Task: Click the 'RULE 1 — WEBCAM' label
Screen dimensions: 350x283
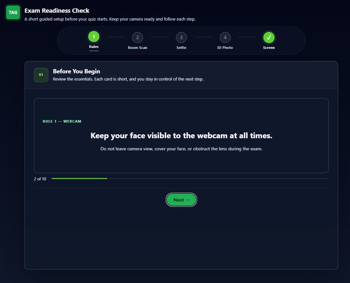Action: point(62,121)
